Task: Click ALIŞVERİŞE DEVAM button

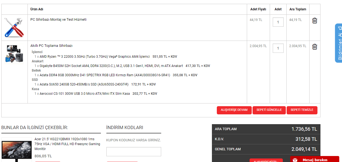Action: 234,110
